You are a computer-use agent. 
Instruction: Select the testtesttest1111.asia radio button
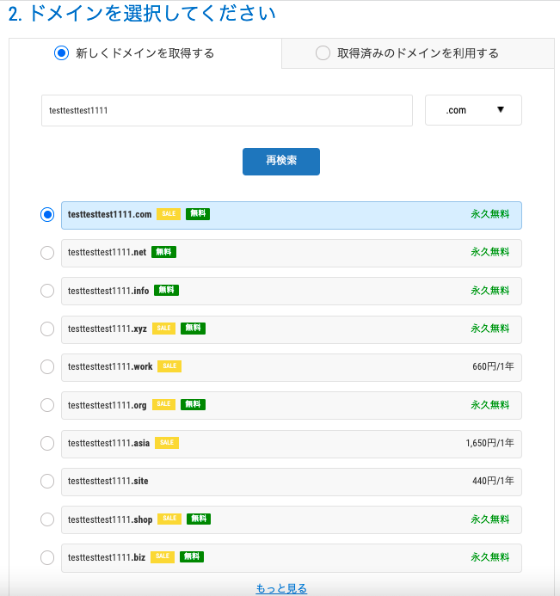[47, 443]
